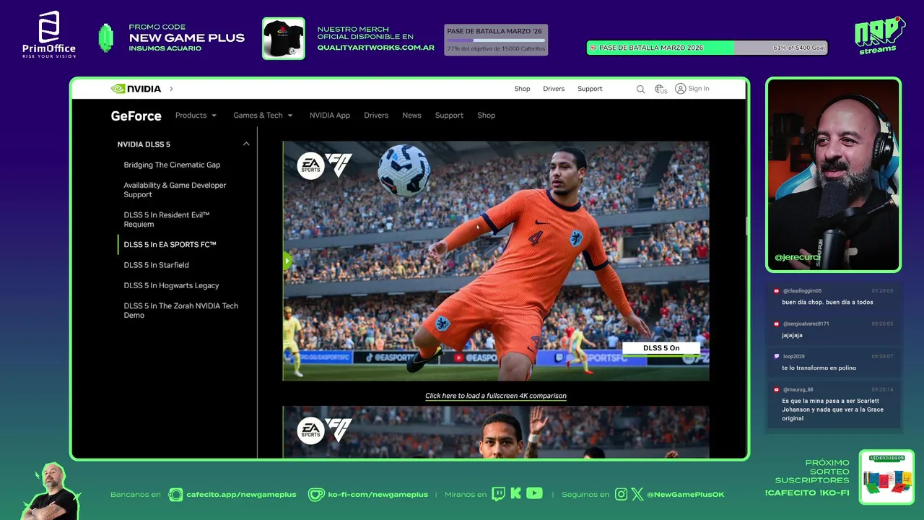Go to DLSS 5 In Hogwarts Legacy
The height and width of the screenshot is (520, 924).
[171, 285]
